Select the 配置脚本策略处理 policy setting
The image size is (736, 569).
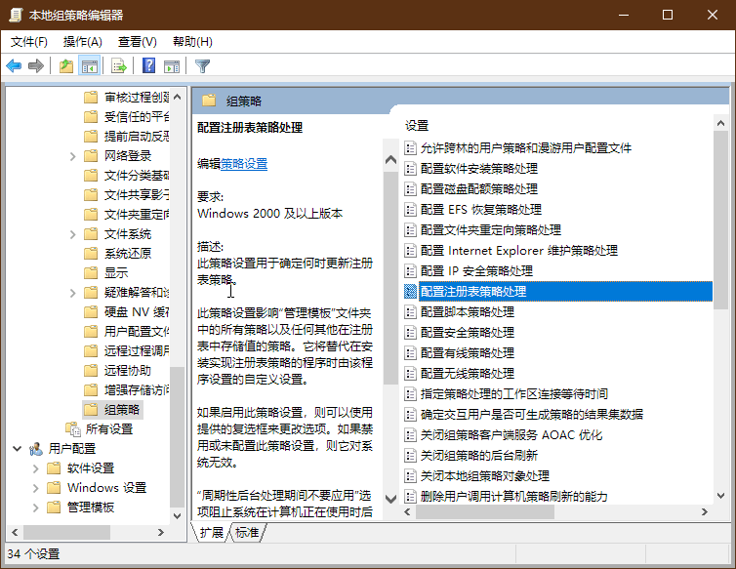click(x=467, y=312)
